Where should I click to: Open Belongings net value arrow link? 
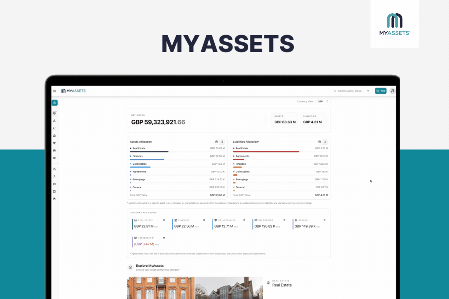[284, 220]
